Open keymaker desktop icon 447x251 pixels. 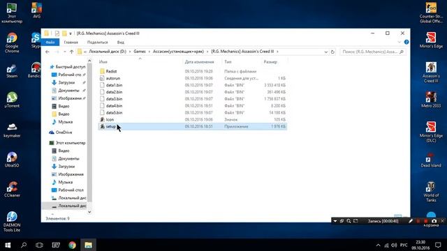click(12, 130)
